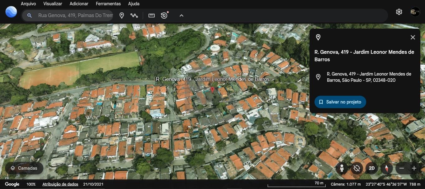This screenshot has height=189, width=425.
Task: Enter Street View with the pegman icon
Action: [342, 168]
